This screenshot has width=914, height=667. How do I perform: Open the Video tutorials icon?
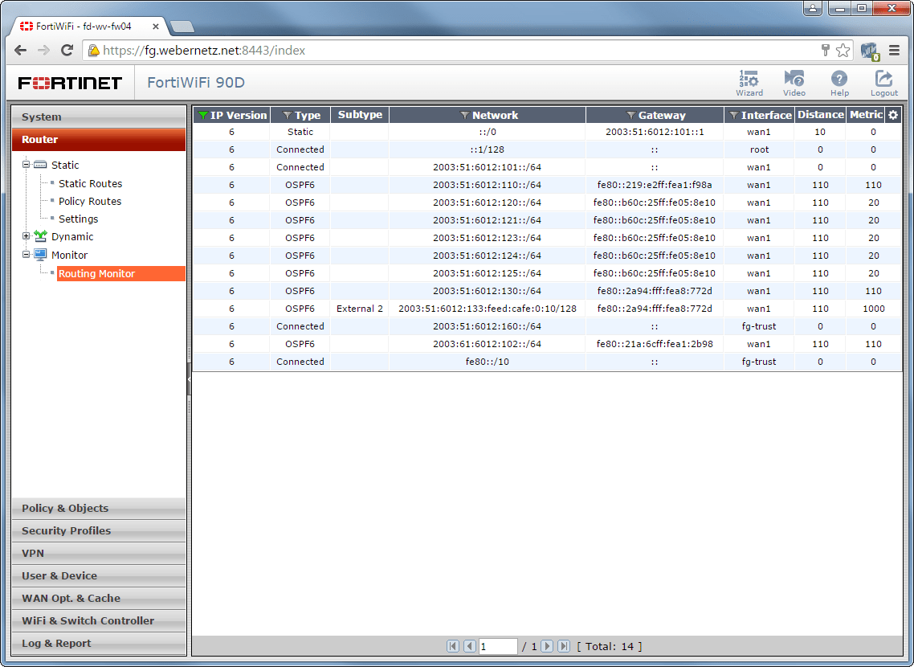coord(794,80)
